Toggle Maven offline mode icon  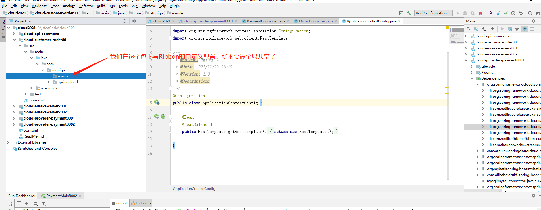tap(517, 29)
